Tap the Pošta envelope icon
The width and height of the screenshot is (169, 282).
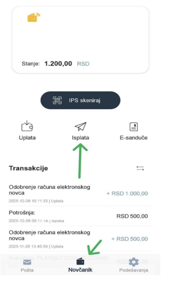pos(26,262)
